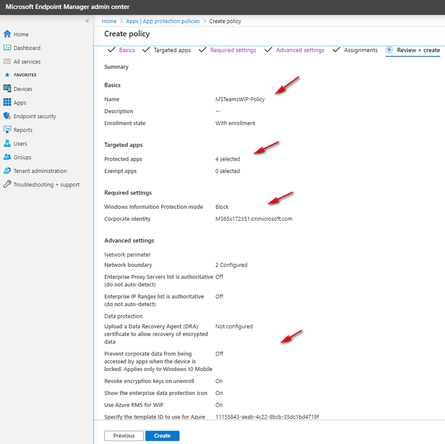Open the Advanced settings step

[300, 50]
